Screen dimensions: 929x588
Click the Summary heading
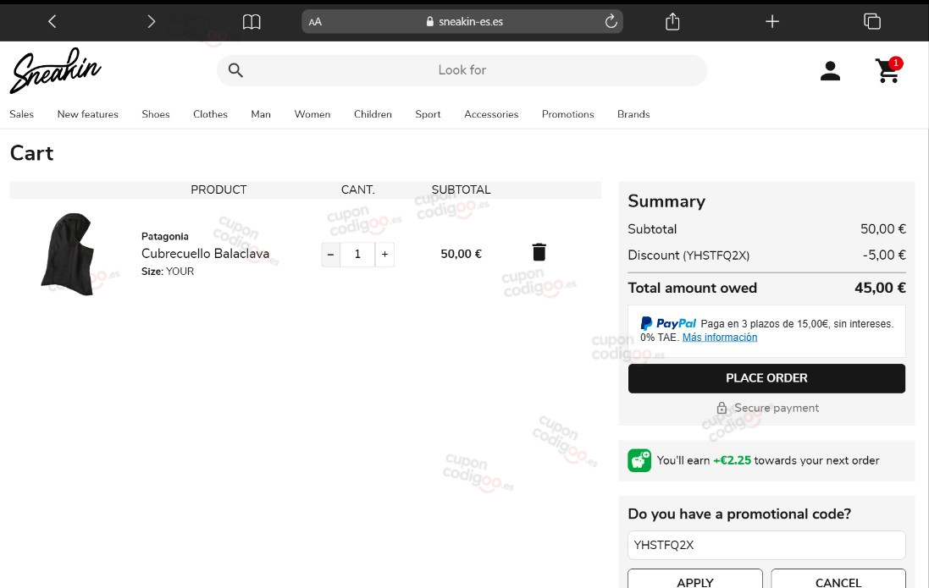(666, 201)
